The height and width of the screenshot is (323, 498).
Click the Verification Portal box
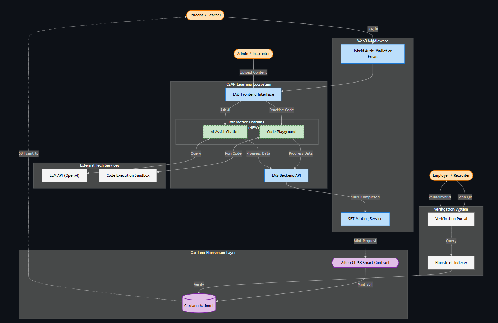pyautogui.click(x=451, y=219)
